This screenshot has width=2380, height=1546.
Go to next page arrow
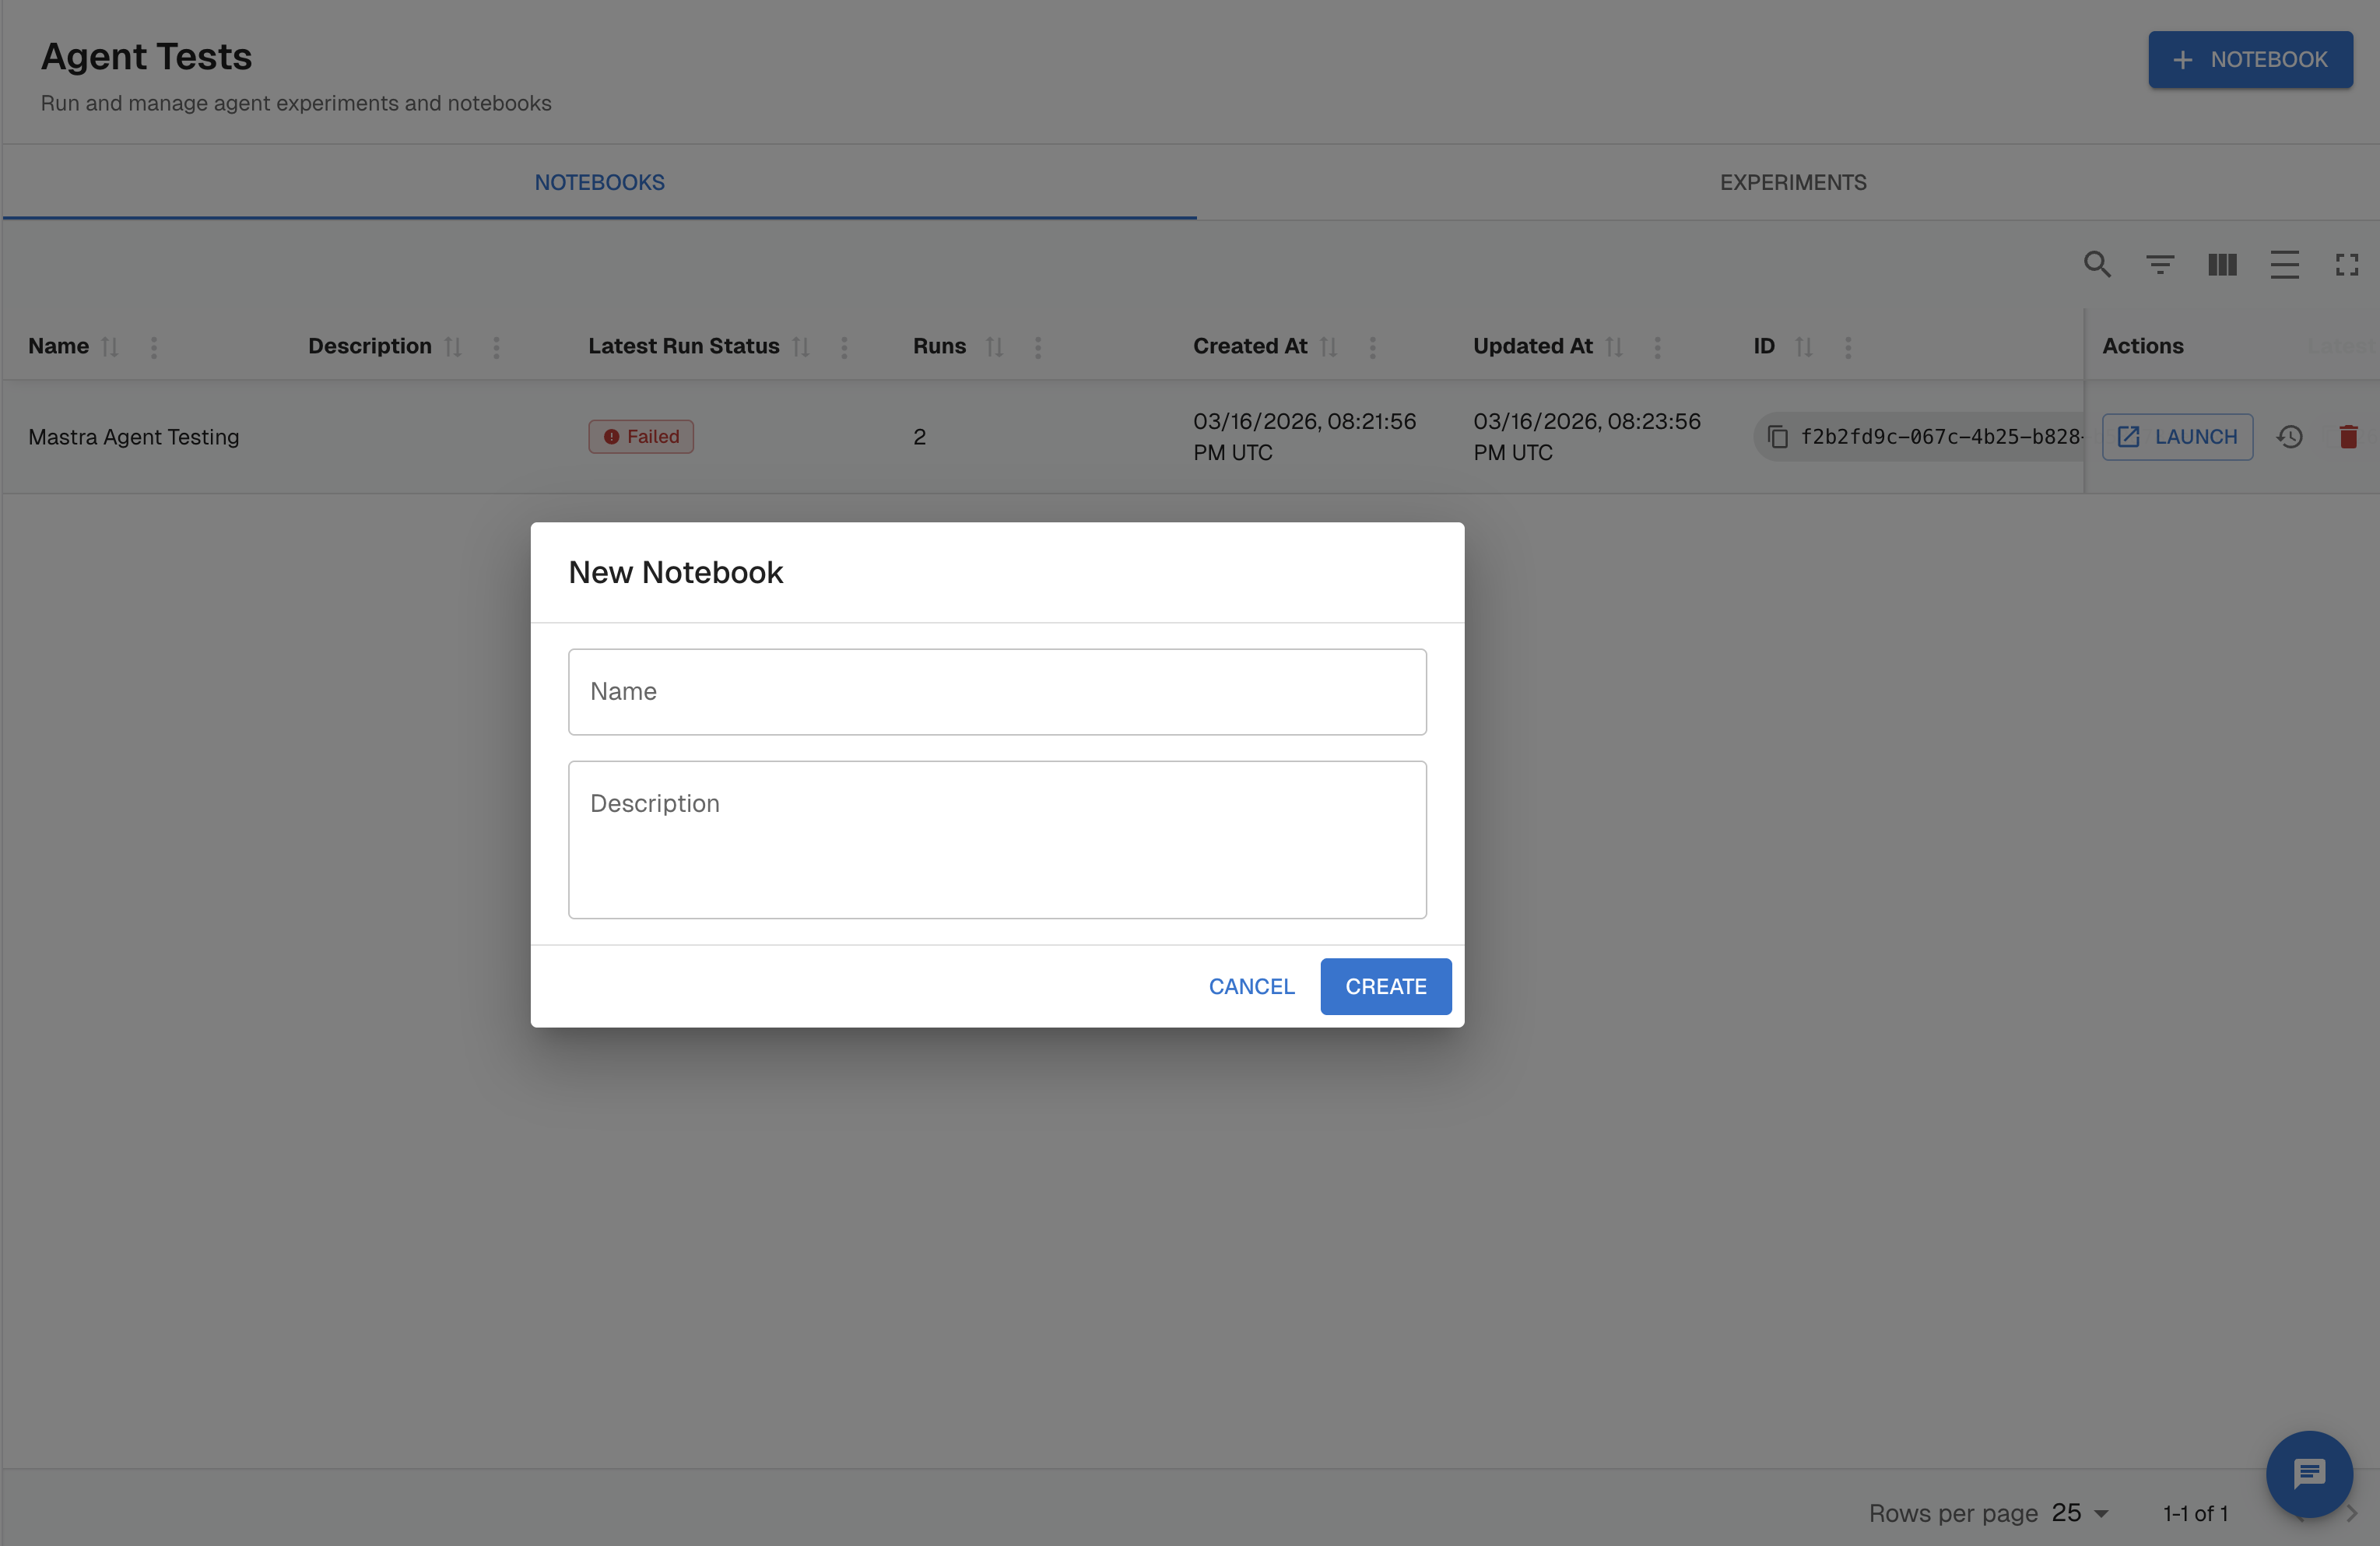[2352, 1514]
